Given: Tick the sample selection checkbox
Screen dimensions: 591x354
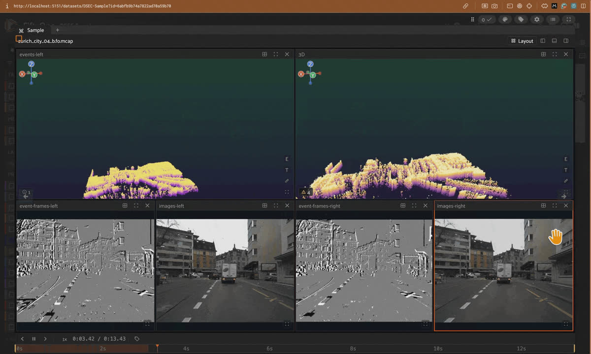Looking at the screenshot, I should pyautogui.click(x=19, y=38).
